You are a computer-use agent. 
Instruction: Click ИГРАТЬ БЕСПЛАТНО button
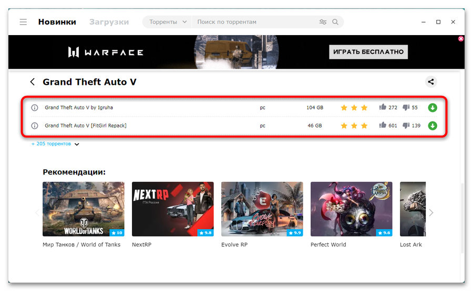[368, 52]
